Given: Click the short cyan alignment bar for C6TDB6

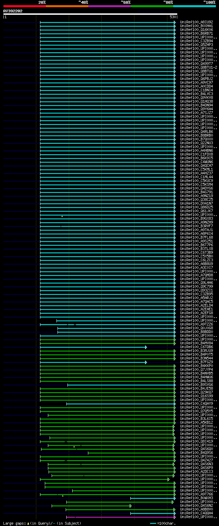Looking at the screenshot, I should 93,347.
